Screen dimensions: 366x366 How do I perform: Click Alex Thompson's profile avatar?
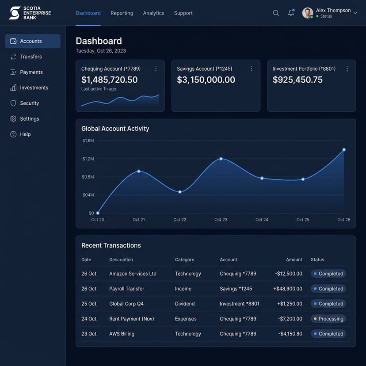click(307, 13)
